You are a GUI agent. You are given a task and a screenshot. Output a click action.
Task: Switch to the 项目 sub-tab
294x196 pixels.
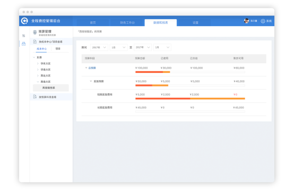pyautogui.click(x=58, y=49)
